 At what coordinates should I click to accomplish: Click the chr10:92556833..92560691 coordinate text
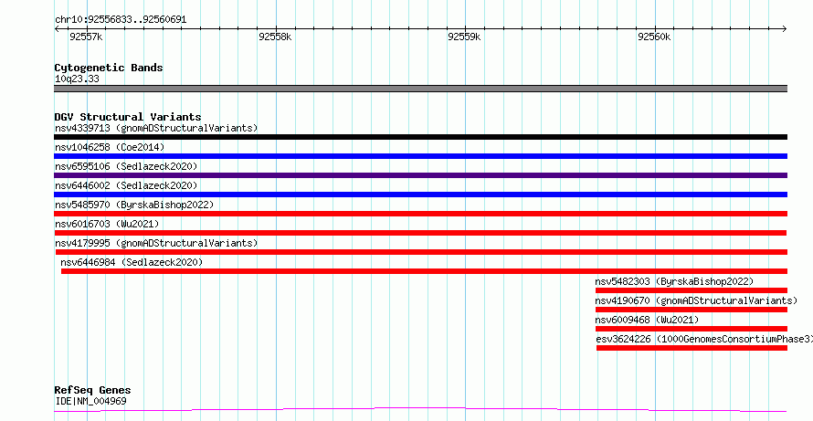(121, 20)
